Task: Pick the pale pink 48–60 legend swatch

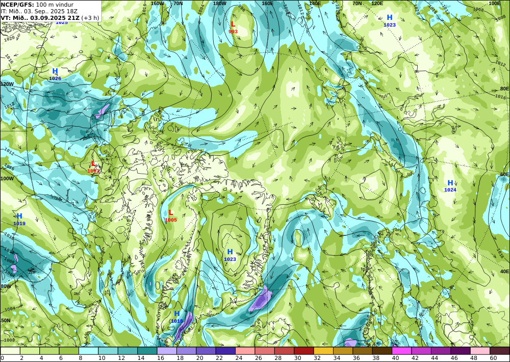Action: [480, 351]
